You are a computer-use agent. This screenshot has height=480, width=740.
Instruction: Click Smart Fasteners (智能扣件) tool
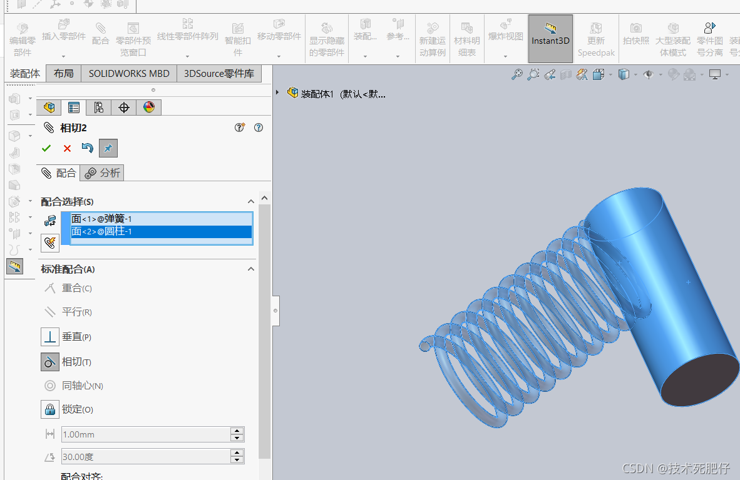(x=238, y=39)
